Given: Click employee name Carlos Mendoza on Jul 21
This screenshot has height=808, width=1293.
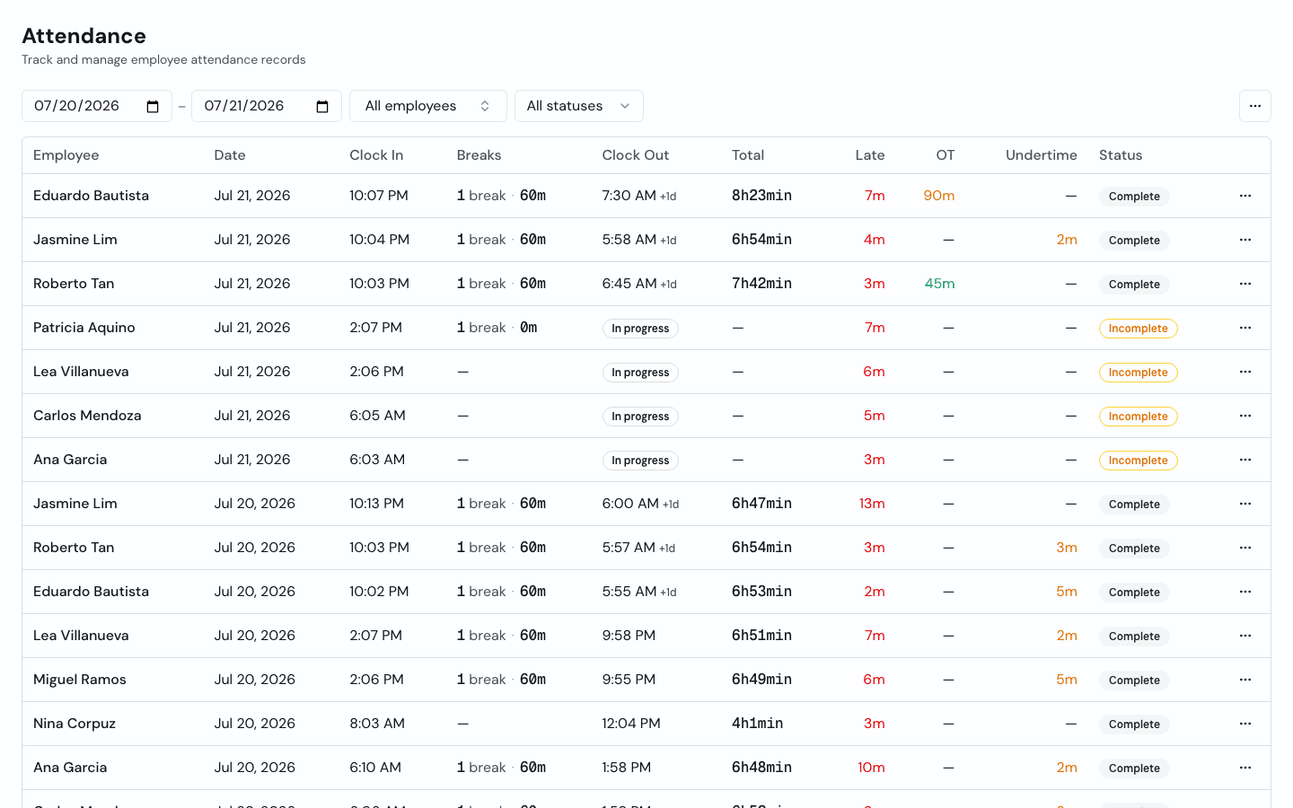Looking at the screenshot, I should (x=87, y=416).
